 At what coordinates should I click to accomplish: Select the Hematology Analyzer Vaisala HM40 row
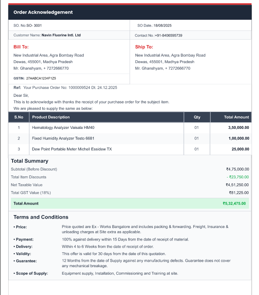(130, 128)
